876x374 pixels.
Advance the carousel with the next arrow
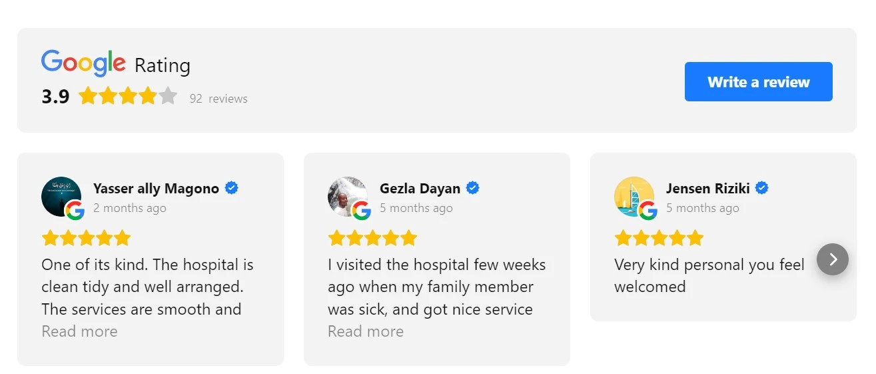pos(833,259)
